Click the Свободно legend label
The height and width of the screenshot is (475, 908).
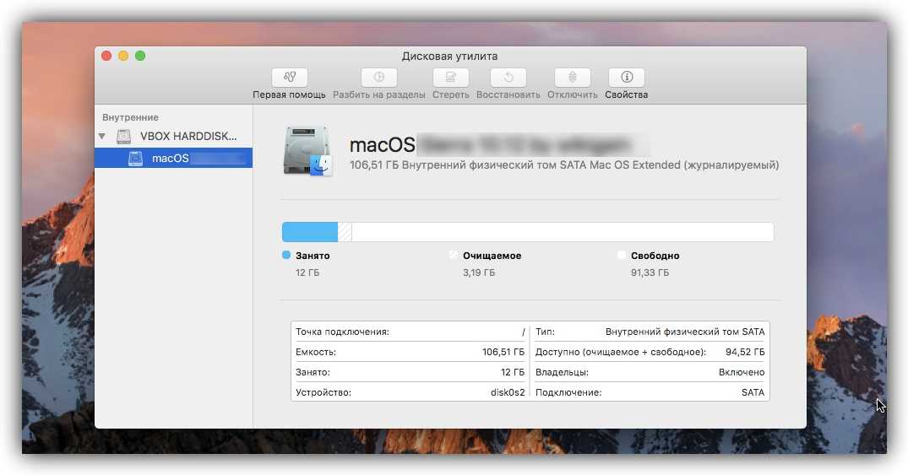(x=655, y=256)
